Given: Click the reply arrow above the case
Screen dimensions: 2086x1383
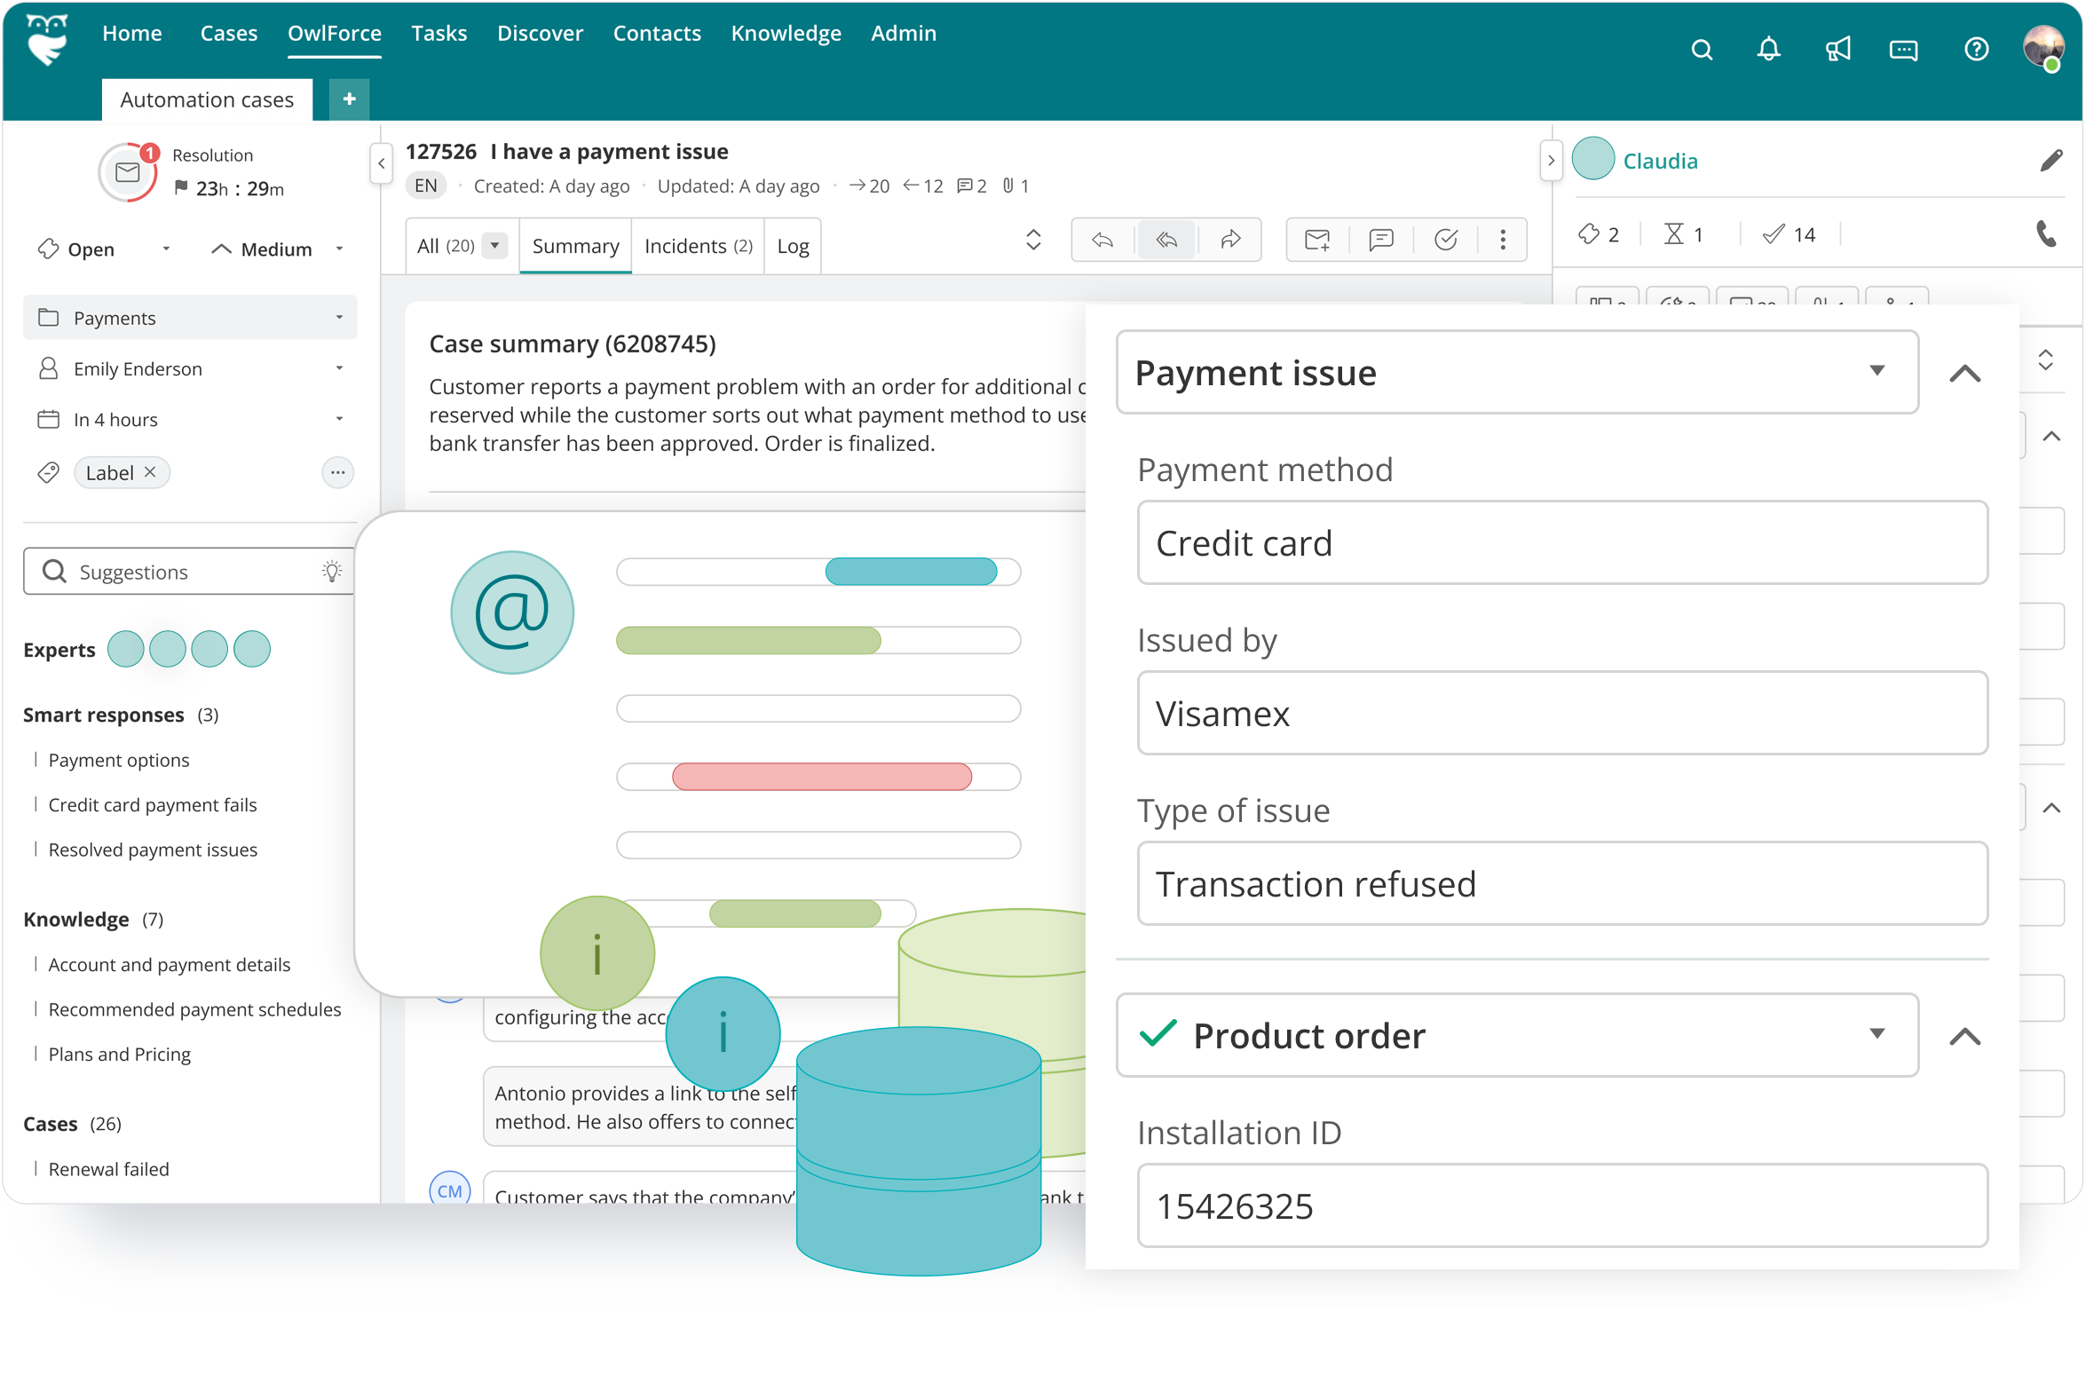Looking at the screenshot, I should 1102,240.
